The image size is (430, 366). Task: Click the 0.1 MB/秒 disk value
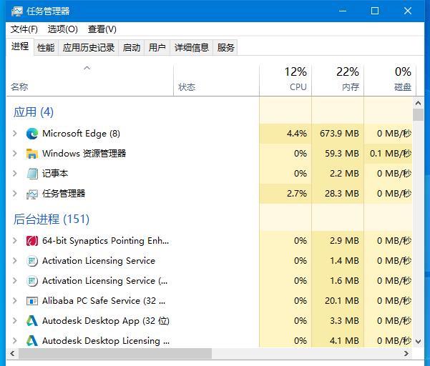390,154
